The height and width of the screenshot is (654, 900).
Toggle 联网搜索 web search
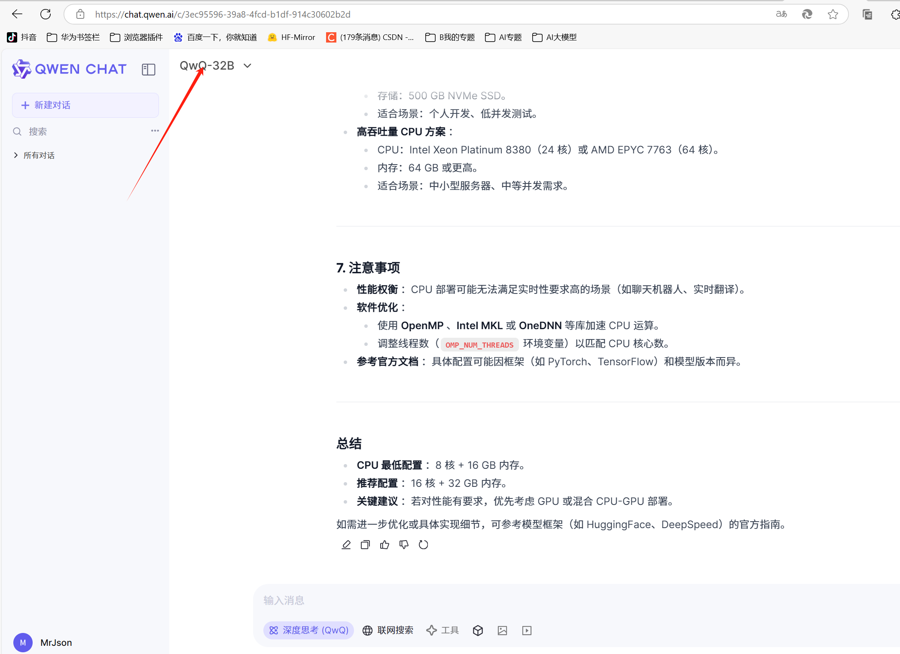(388, 630)
